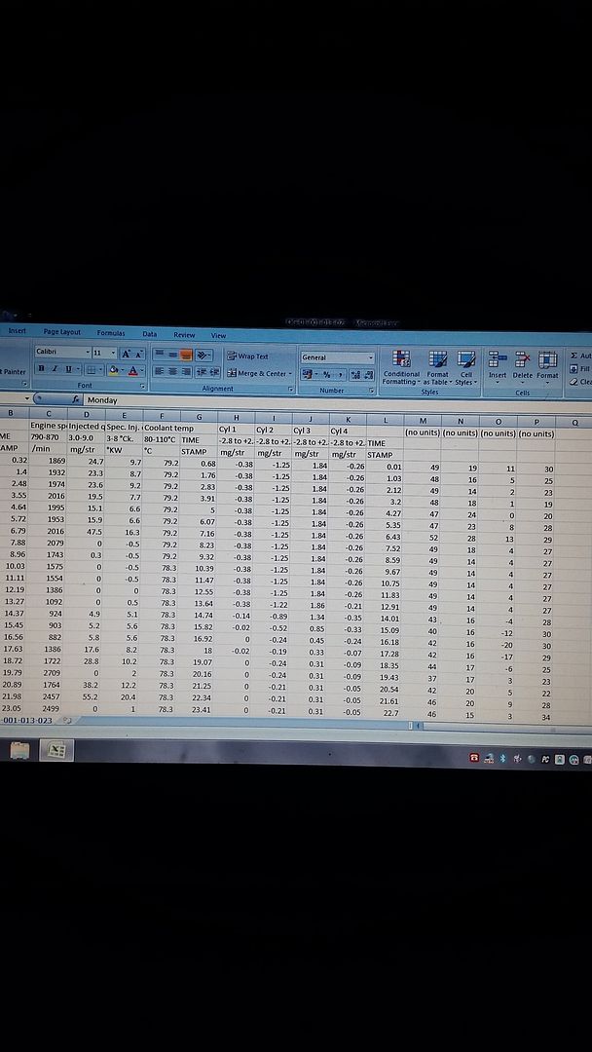Center text horizontally

pos(172,371)
